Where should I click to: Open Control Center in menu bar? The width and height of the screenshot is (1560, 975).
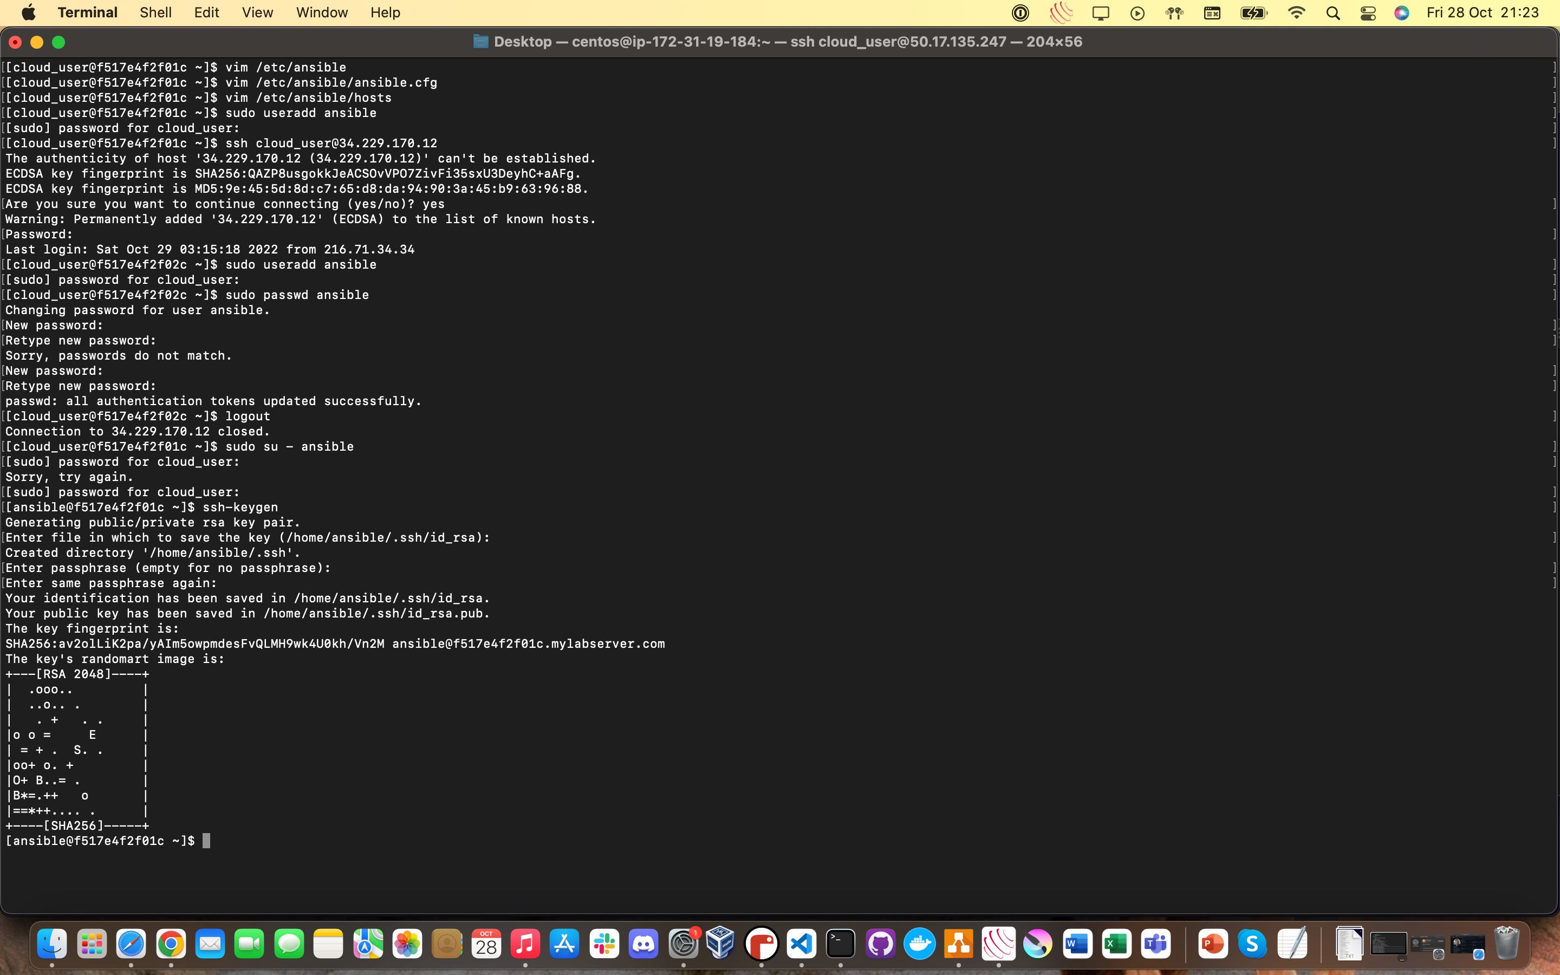click(x=1368, y=13)
